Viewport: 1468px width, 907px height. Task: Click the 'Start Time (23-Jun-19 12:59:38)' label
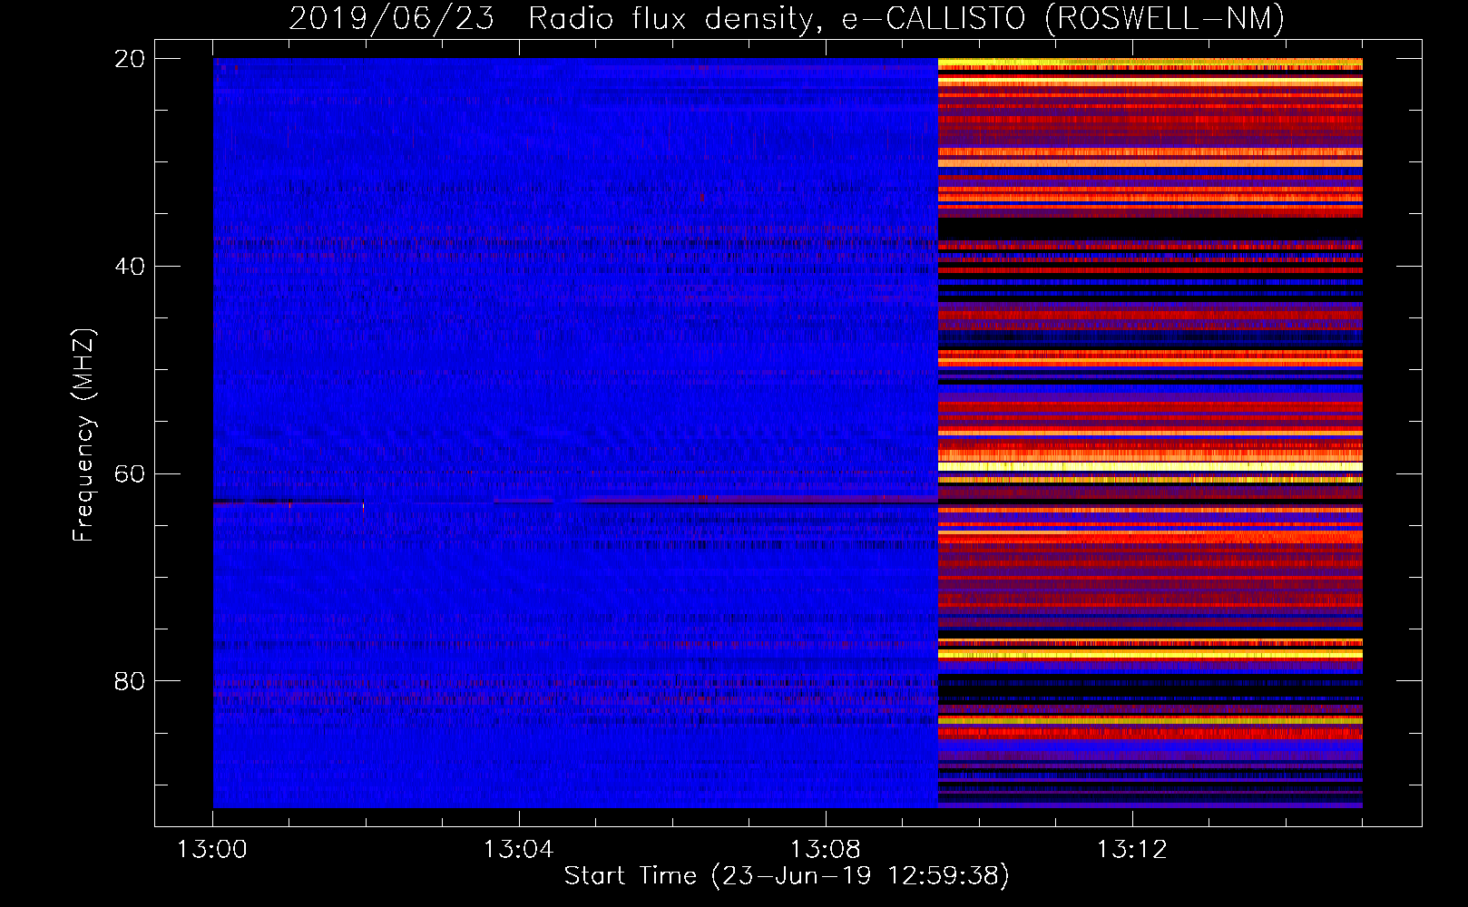pos(787,876)
